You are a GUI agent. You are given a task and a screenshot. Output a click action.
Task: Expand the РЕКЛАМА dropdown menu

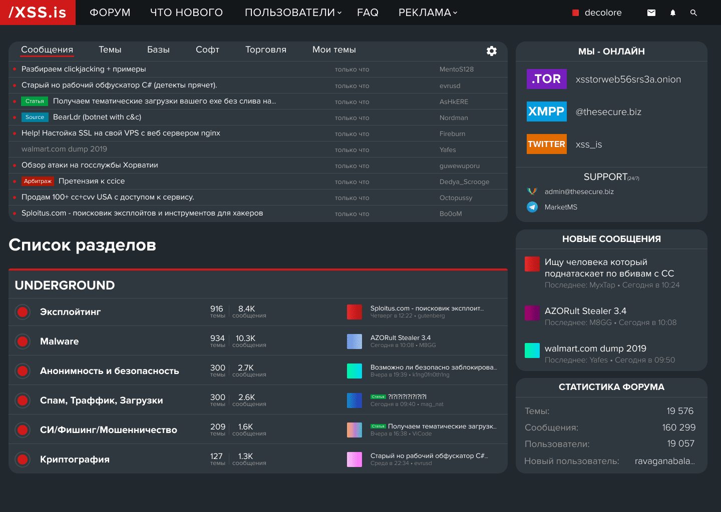[x=428, y=12]
